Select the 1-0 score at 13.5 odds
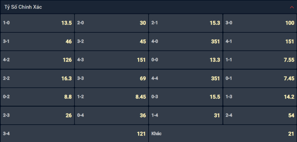The height and width of the screenshot is (142, 297). coord(37,23)
